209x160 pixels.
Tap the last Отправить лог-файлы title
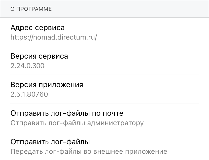50,142
